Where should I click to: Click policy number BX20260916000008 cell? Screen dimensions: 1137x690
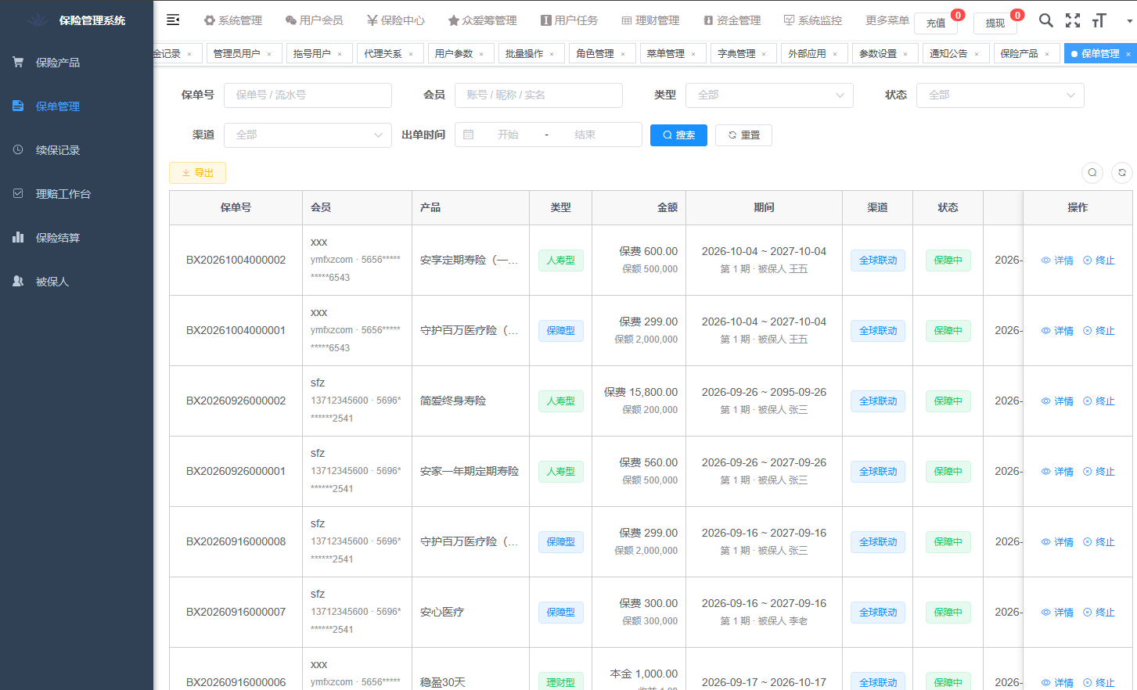[236, 541]
